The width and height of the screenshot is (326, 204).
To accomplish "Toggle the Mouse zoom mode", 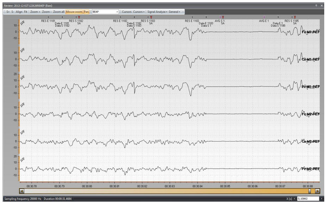I will coord(74,12).
